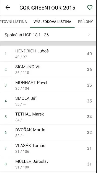Select MONHART Pavel entry
Image resolution: width=97 pixels, height=173 pixels.
pyautogui.click(x=48, y=85)
